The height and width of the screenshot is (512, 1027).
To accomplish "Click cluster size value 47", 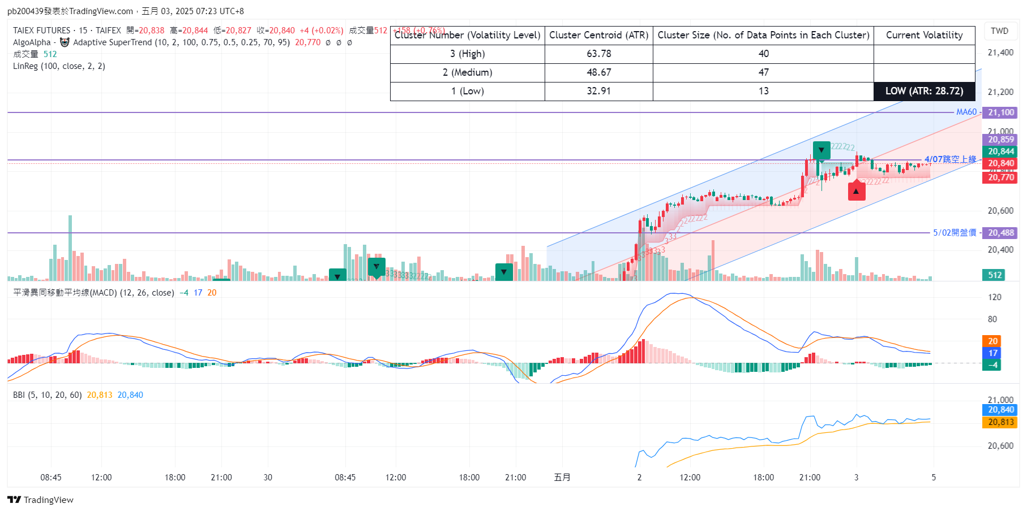I will (x=763, y=72).
